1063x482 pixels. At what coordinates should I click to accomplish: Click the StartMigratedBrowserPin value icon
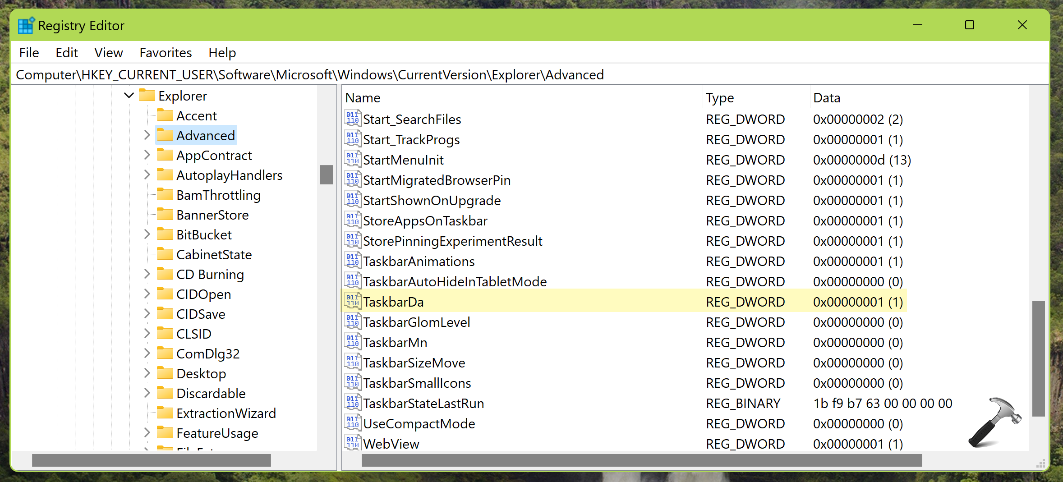tap(353, 179)
